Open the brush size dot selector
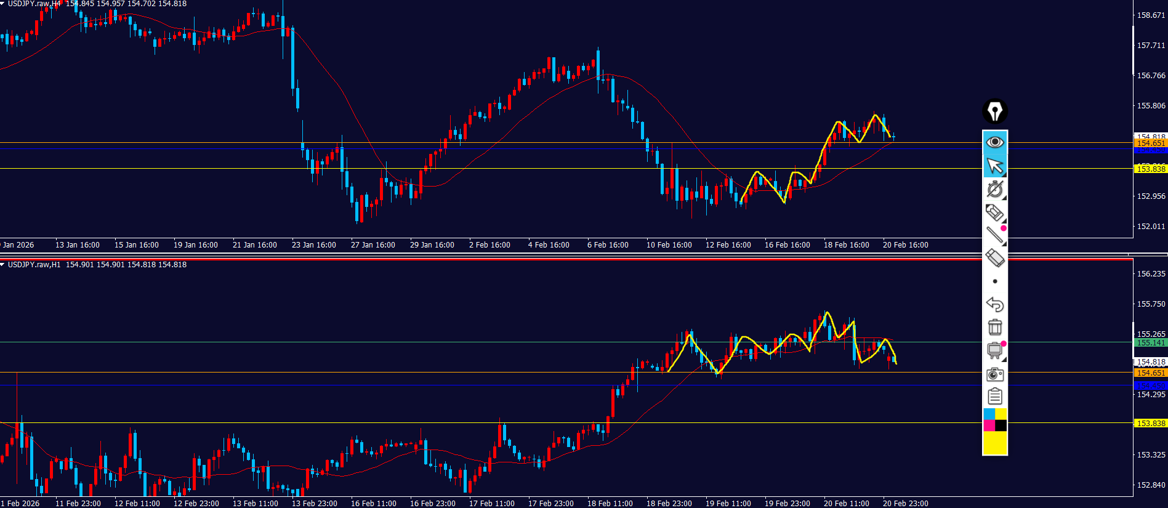This screenshot has width=1168, height=508. point(994,281)
